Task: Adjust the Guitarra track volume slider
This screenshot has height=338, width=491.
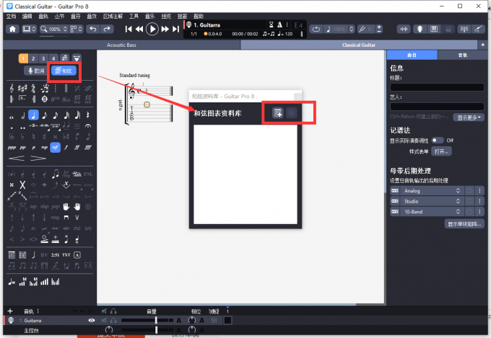Action: pyautogui.click(x=156, y=320)
